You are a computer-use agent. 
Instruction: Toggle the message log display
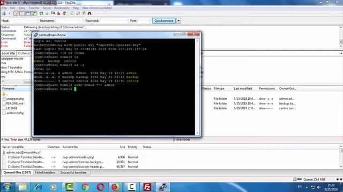[x=16, y=13]
